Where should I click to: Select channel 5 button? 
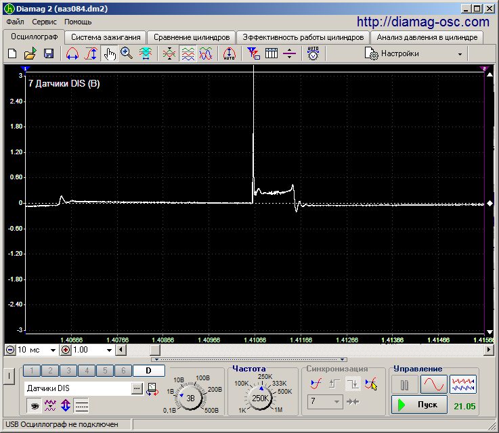pyautogui.click(x=105, y=371)
